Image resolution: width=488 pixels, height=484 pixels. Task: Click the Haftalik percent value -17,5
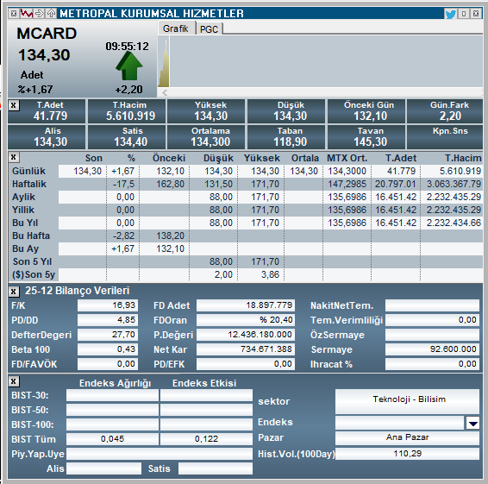click(x=123, y=184)
